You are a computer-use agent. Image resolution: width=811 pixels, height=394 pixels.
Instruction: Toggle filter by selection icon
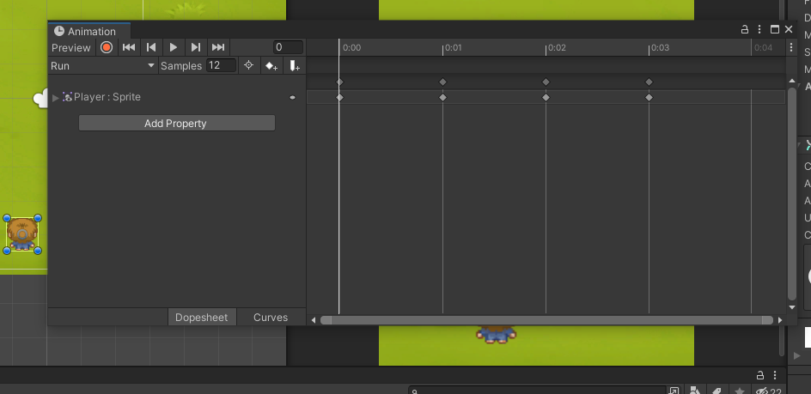(248, 65)
